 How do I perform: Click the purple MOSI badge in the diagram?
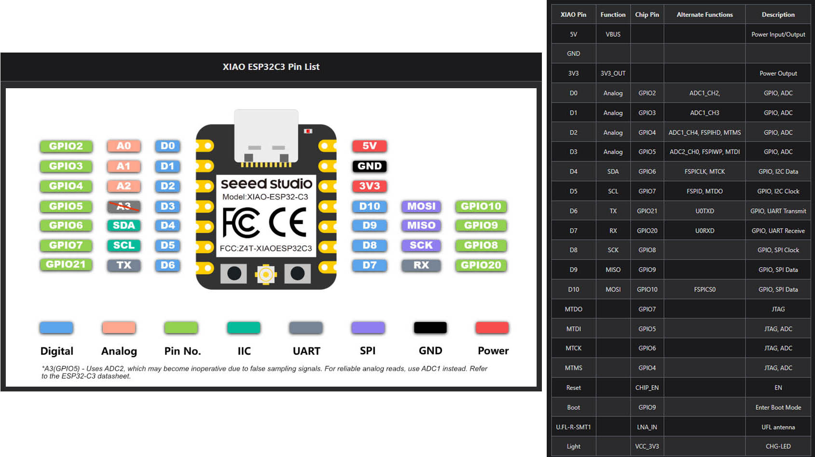421,206
